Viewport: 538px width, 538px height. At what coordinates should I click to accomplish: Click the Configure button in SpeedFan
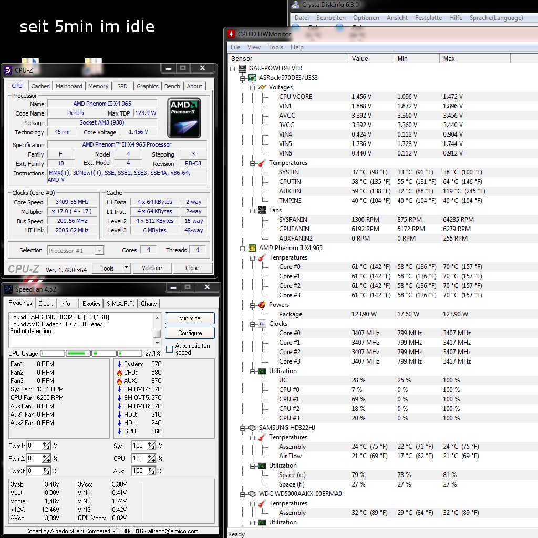(190, 333)
